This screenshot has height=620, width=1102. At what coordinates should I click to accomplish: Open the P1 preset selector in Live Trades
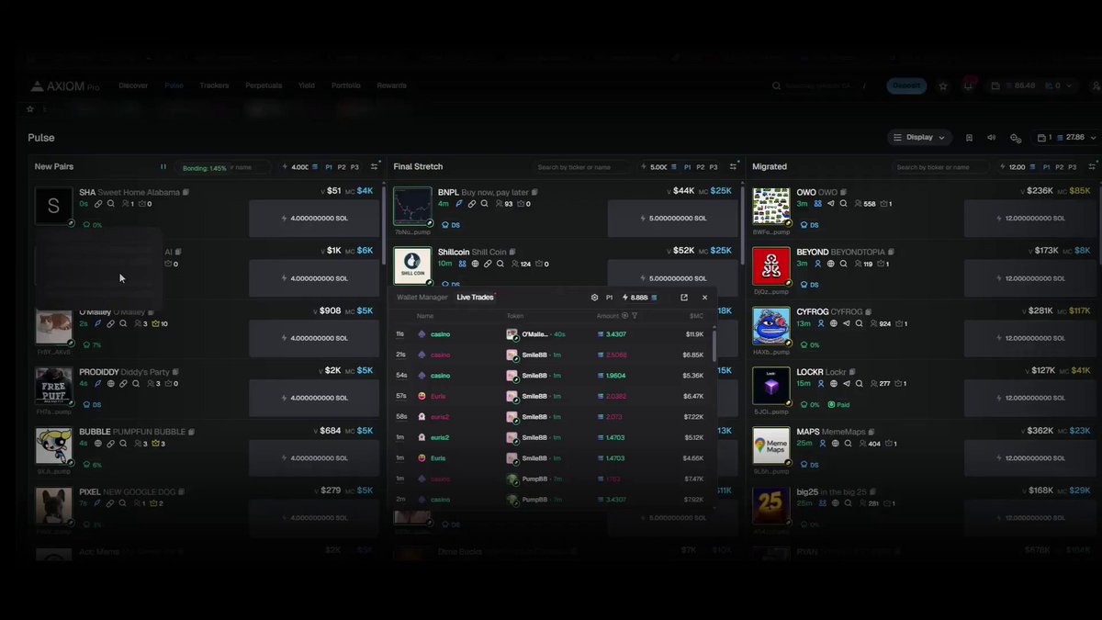[609, 298]
